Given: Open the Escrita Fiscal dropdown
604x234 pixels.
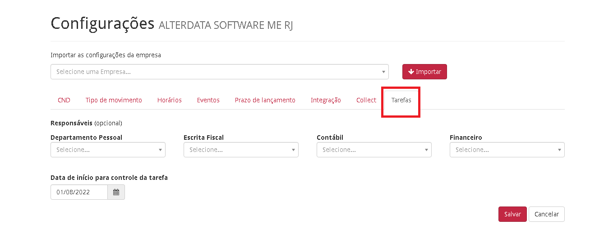Looking at the screenshot, I should 241,150.
